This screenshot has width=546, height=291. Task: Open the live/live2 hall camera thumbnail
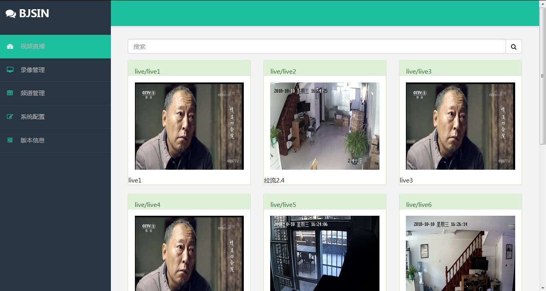tap(325, 126)
